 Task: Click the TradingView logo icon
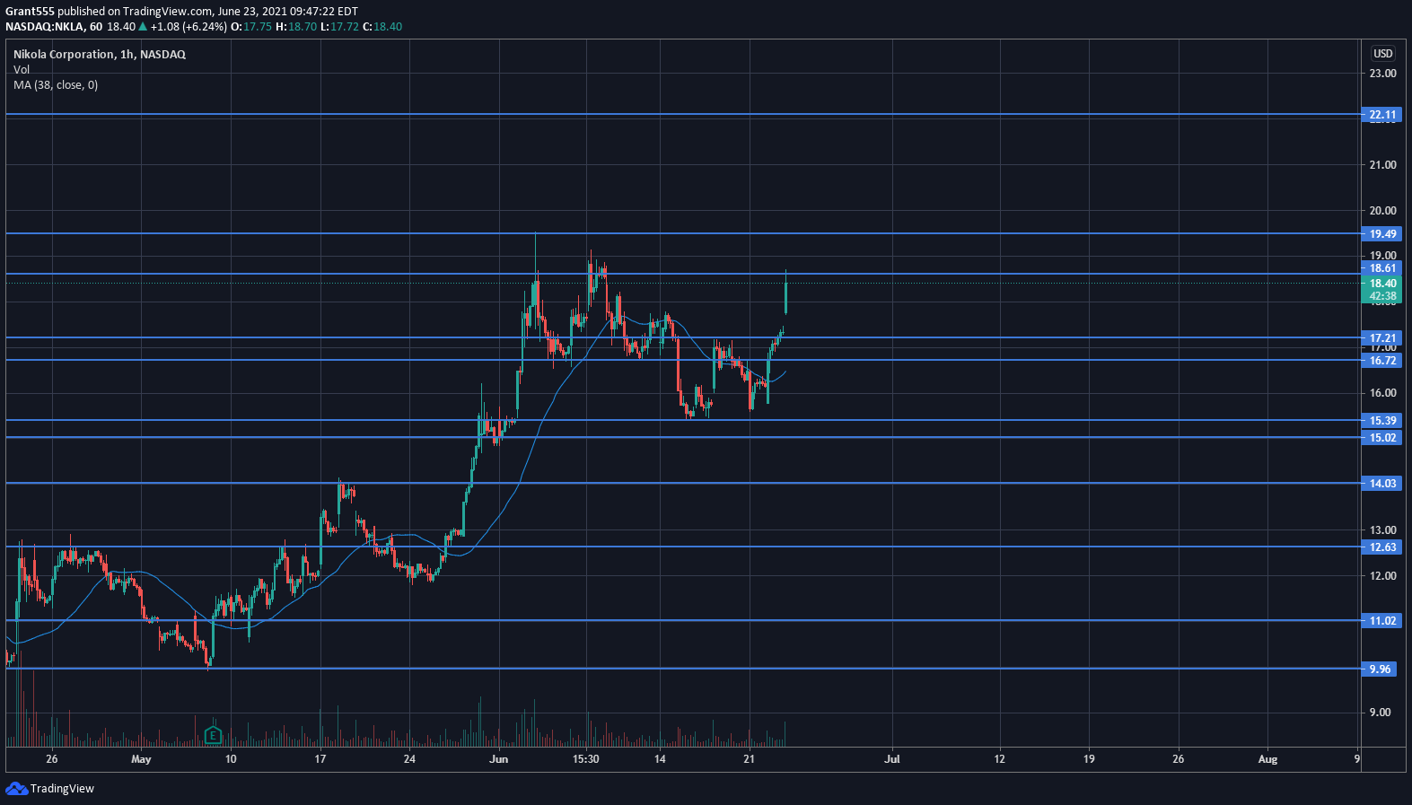16,788
